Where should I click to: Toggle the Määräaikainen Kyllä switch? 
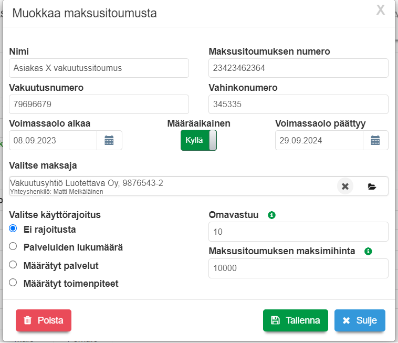tap(198, 140)
